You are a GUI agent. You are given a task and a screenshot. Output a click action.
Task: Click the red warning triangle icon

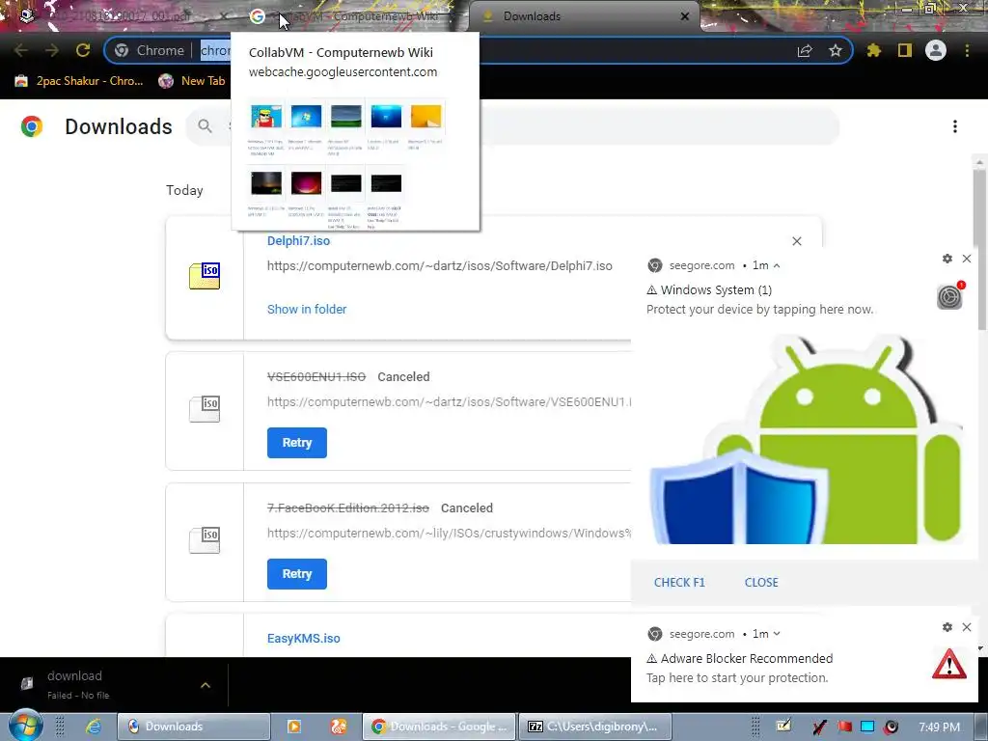(x=949, y=664)
